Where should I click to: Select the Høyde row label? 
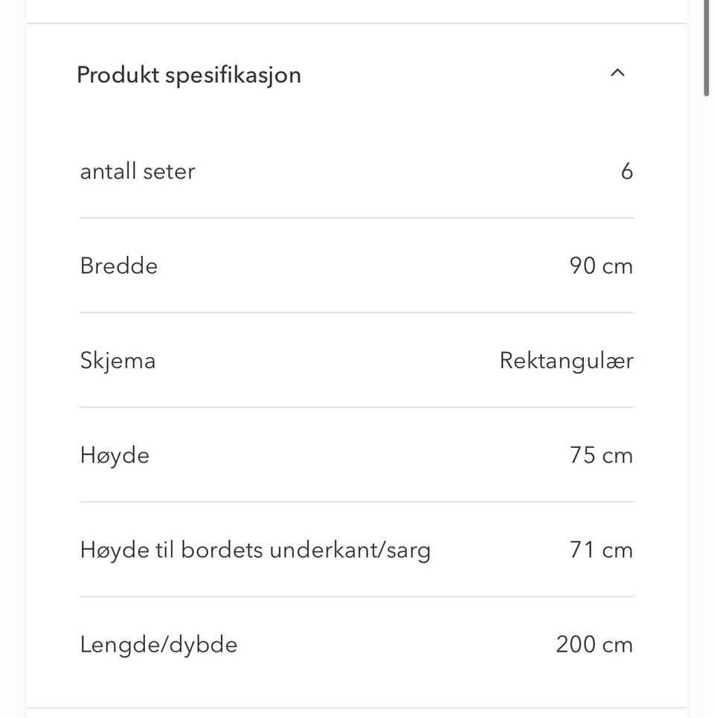pyautogui.click(x=115, y=456)
